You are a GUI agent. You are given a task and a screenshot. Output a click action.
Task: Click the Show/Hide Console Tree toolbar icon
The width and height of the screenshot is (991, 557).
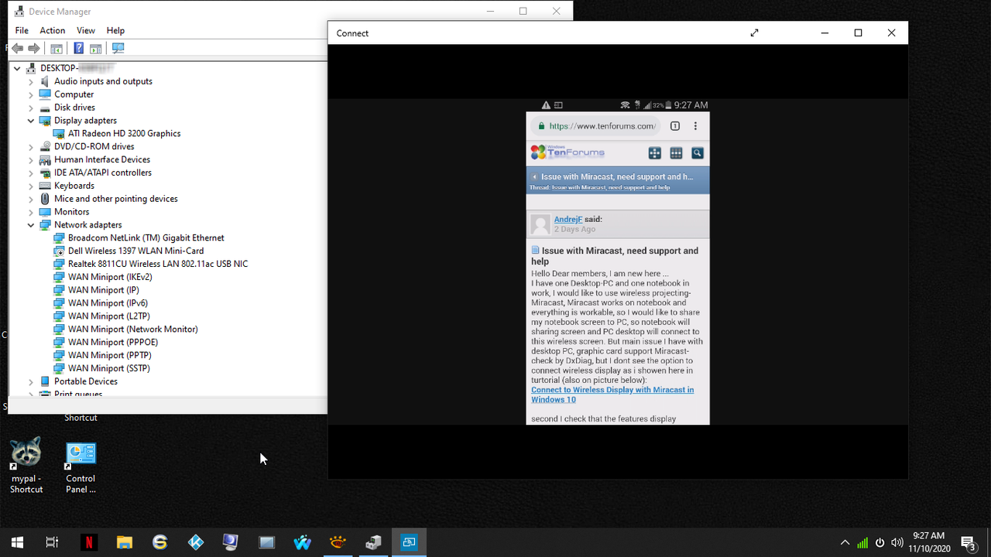pos(57,48)
